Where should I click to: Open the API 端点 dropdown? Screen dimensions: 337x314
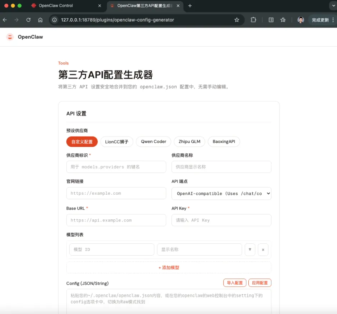[221, 194]
